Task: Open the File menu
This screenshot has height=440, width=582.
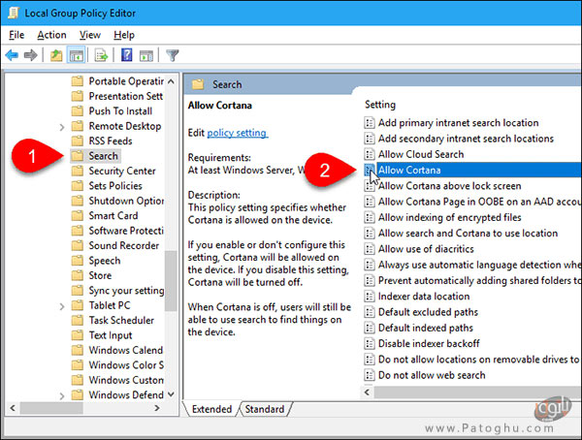Action: tap(16, 35)
